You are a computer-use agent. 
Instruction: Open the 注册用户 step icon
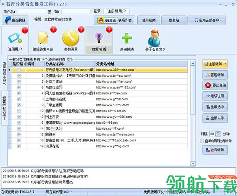(15, 40)
